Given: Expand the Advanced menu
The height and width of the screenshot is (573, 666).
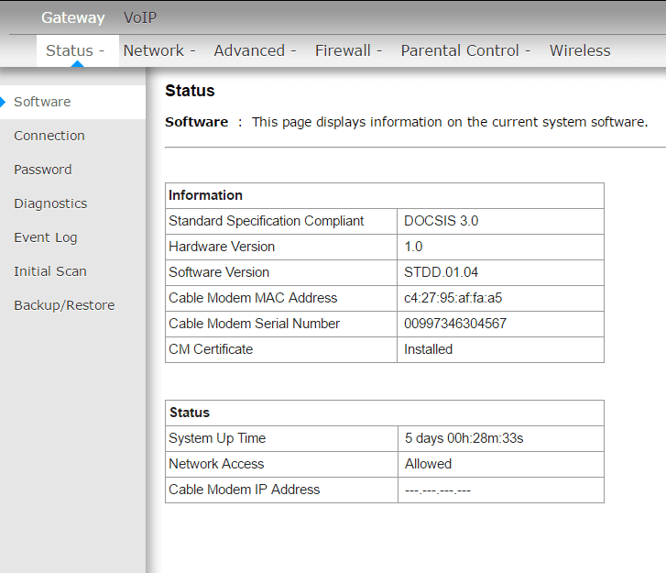Looking at the screenshot, I should click(x=255, y=51).
